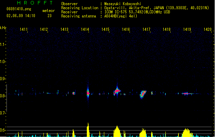Viewport: 215px width, 137px height.
Task: Select the meteor count value 23
Action: [x=50, y=16]
